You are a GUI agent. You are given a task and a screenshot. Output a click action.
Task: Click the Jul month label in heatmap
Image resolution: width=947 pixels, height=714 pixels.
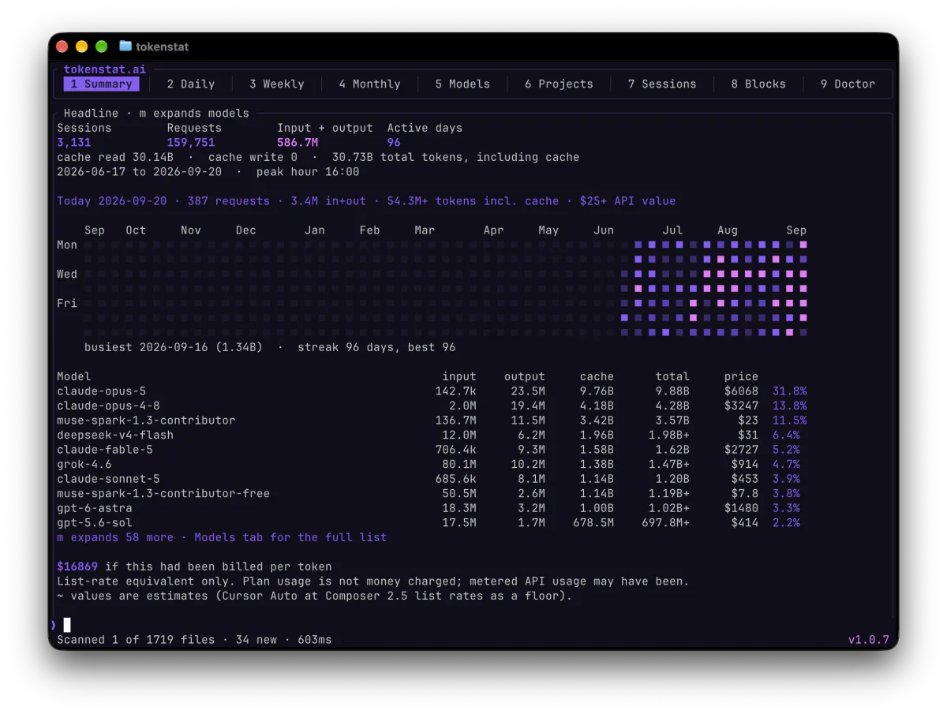672,230
